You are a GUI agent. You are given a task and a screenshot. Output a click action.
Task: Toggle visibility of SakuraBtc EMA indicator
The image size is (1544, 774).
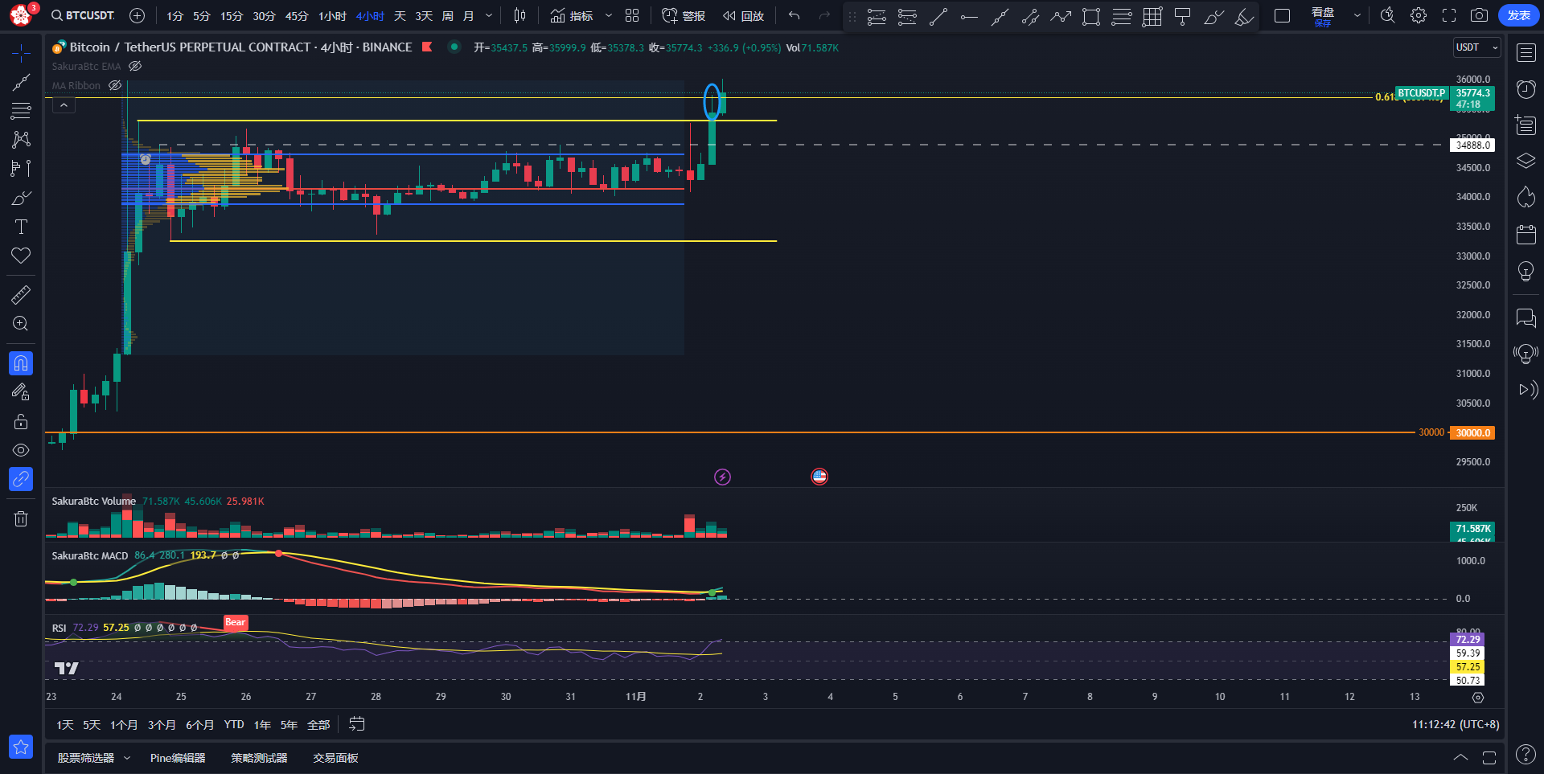(x=135, y=66)
